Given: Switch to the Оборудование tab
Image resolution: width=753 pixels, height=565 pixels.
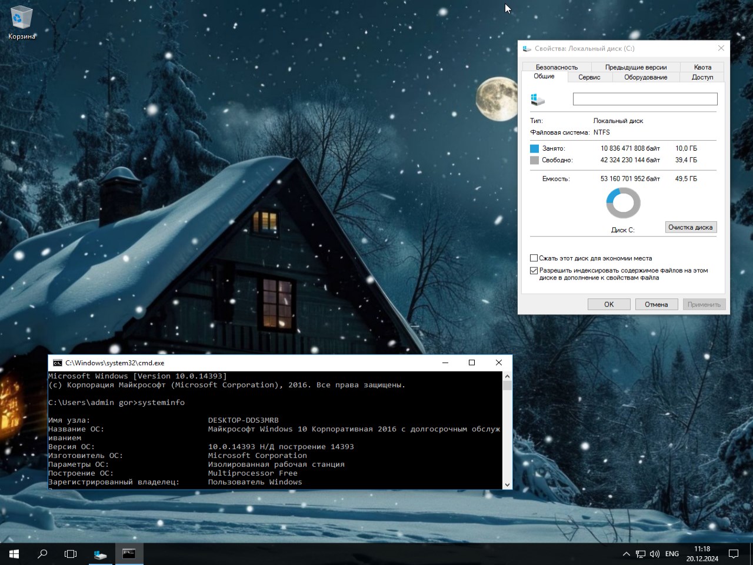Looking at the screenshot, I should pos(646,77).
